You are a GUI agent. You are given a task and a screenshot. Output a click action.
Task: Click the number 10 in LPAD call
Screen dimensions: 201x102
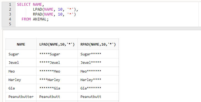[60, 9]
